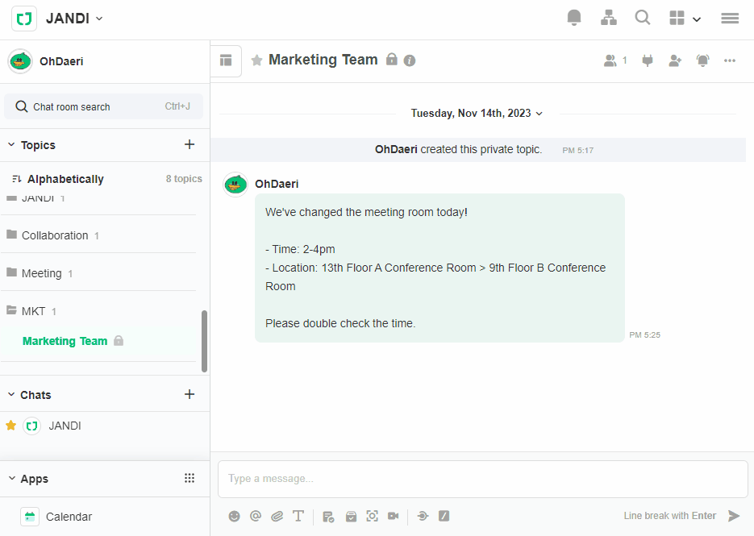Open the JANDI team dropdown
This screenshot has width=754, height=536.
(74, 19)
